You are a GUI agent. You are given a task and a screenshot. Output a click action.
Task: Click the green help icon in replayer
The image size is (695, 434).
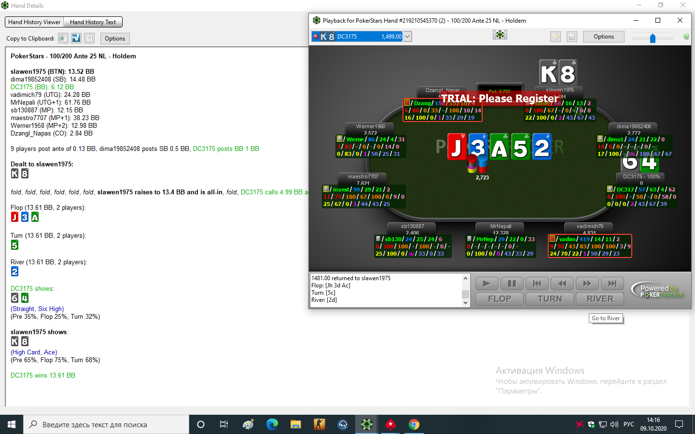point(686,37)
